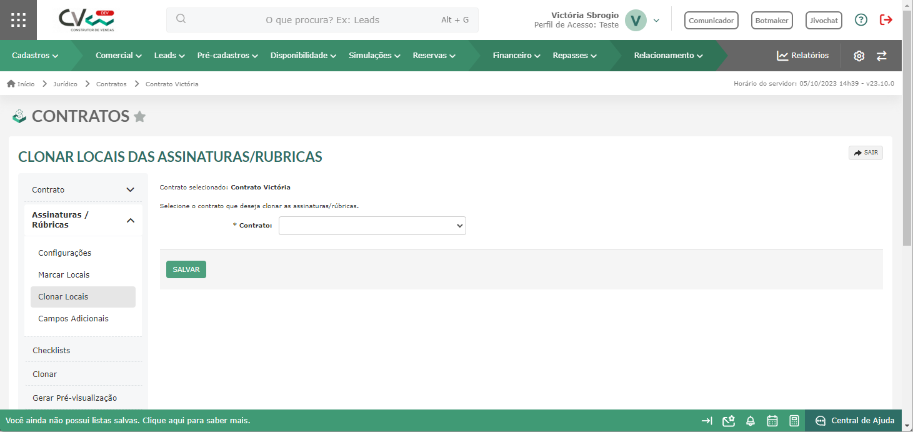The width and height of the screenshot is (913, 432).
Task: Open the Repasses menu
Action: pyautogui.click(x=574, y=56)
